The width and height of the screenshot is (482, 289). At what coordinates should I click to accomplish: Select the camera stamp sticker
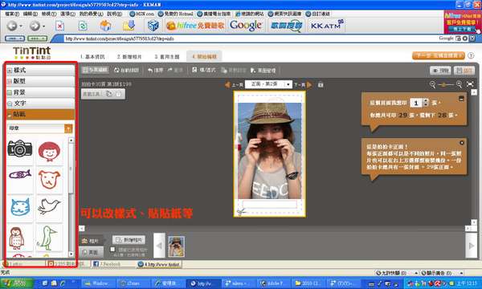click(x=19, y=149)
